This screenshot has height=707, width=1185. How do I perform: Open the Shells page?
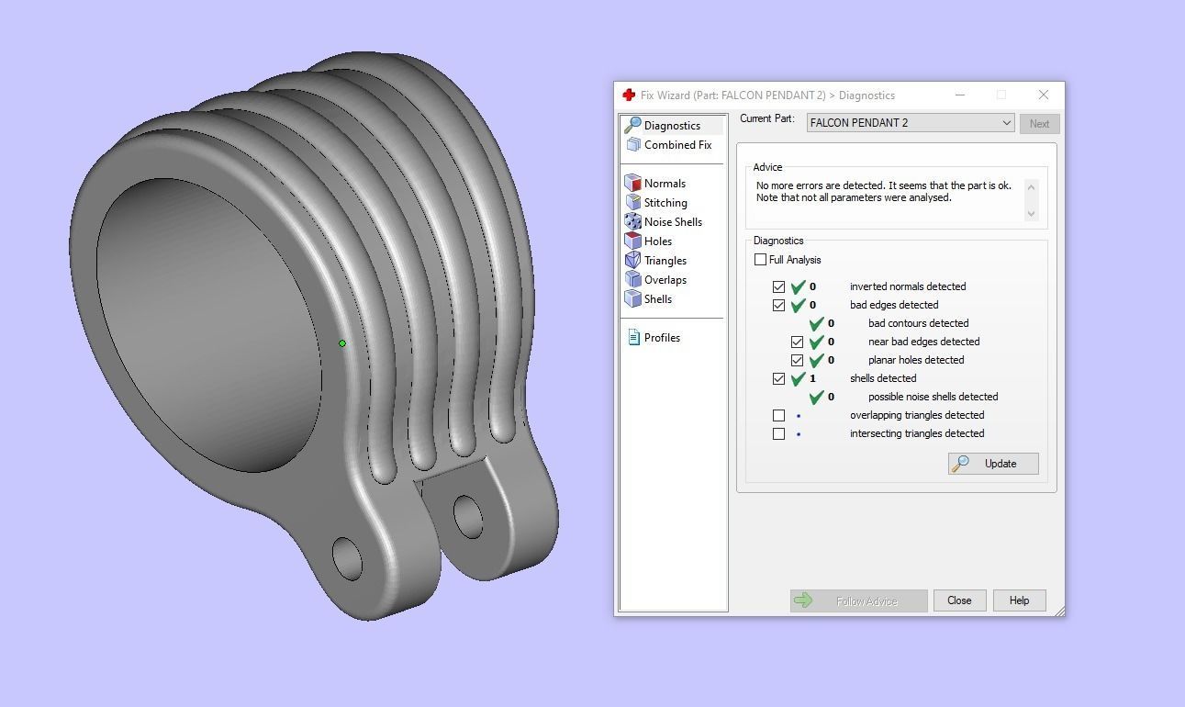coord(658,299)
